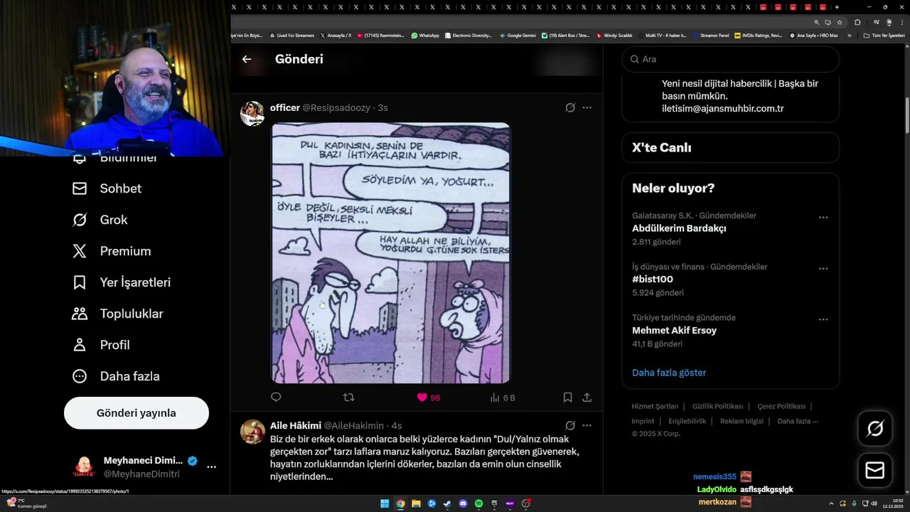Click the Ara search field
Viewport: 910px width, 512px height.
tap(731, 59)
